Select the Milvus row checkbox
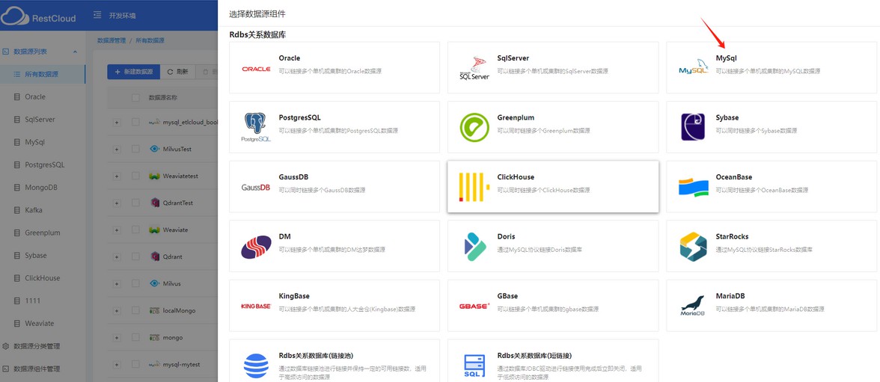 point(135,283)
